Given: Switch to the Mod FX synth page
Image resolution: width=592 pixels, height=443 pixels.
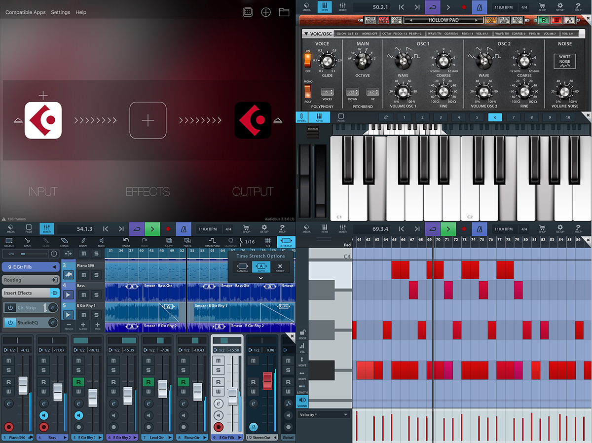Looking at the screenshot, I should click(517, 20).
